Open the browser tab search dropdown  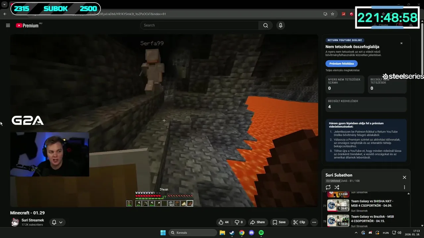point(4,5)
